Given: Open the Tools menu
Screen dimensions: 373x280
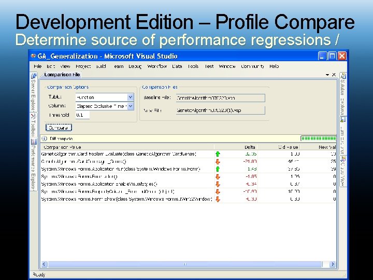Looking at the screenshot, I should [193, 66].
